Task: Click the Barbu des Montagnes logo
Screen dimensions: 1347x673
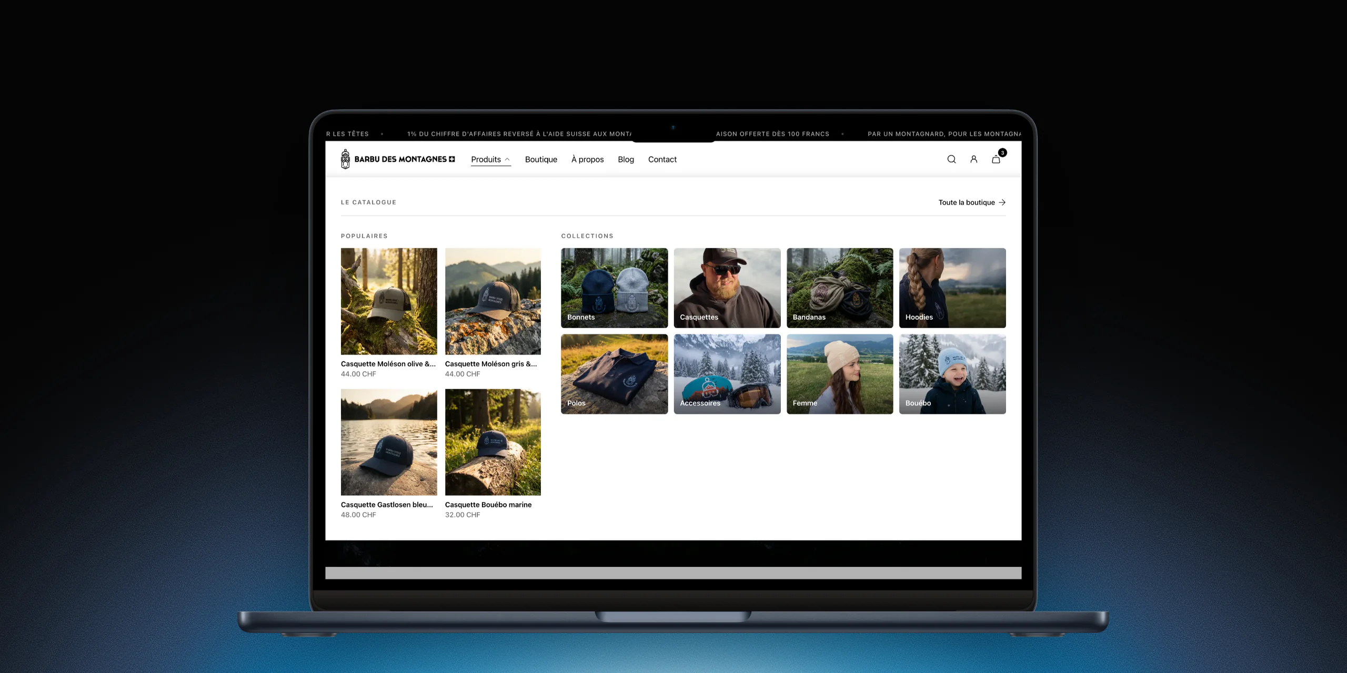Action: click(398, 159)
